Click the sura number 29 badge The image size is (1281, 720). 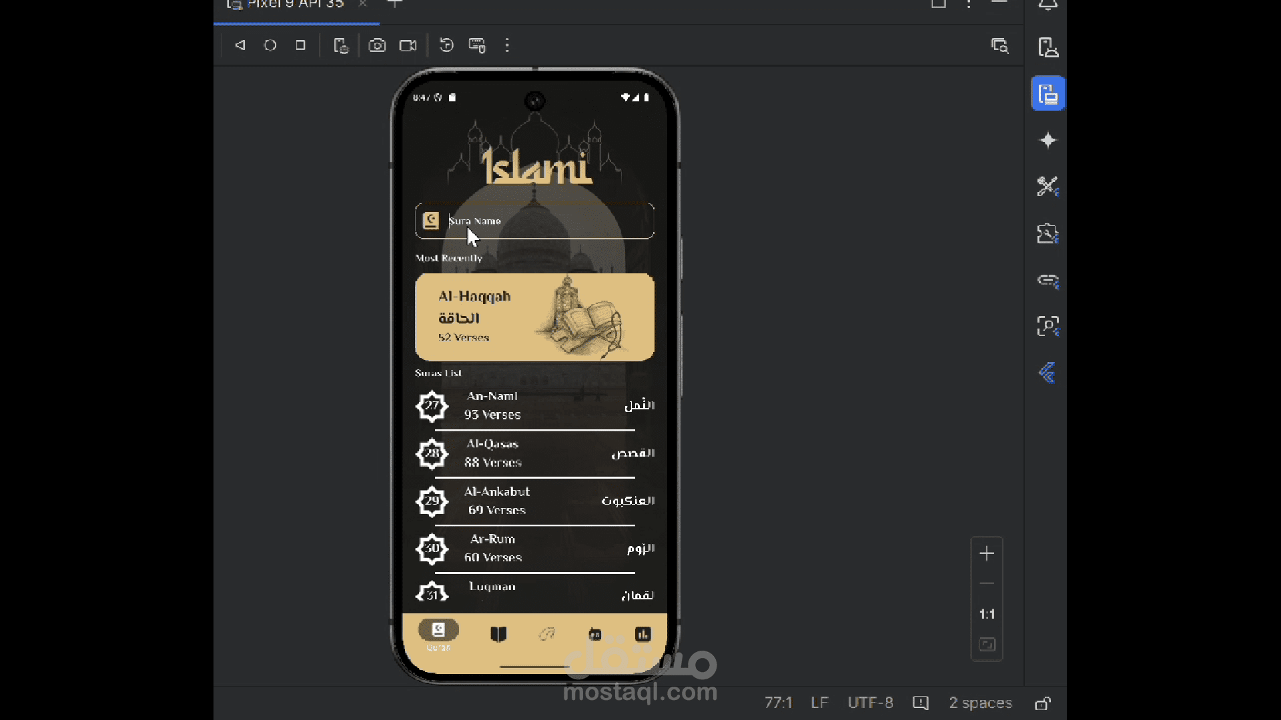point(432,501)
